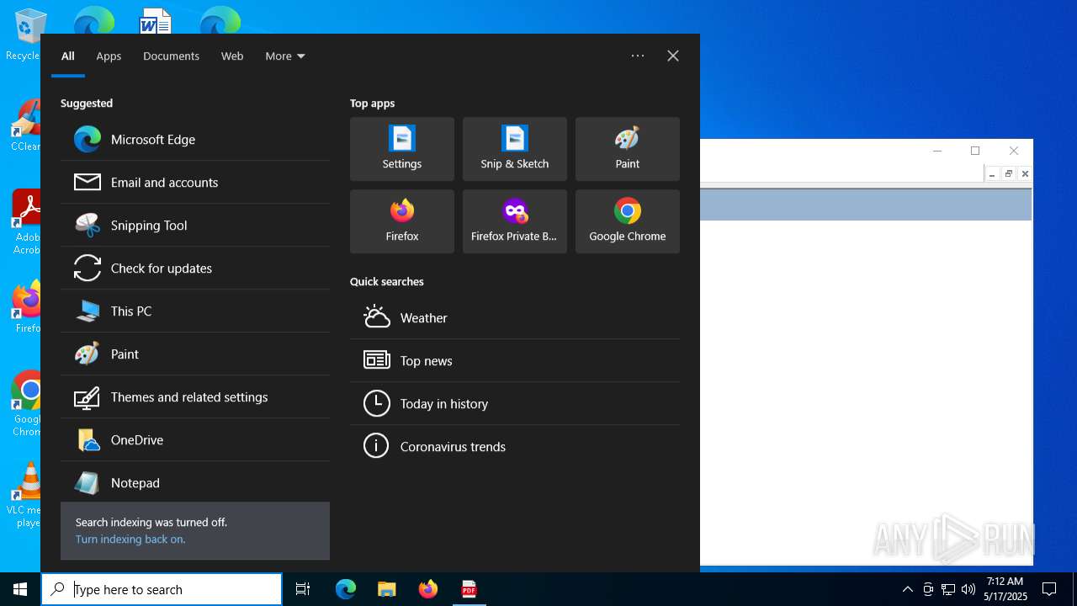Open Paint in the Suggested list
The width and height of the screenshot is (1077, 606).
(195, 354)
